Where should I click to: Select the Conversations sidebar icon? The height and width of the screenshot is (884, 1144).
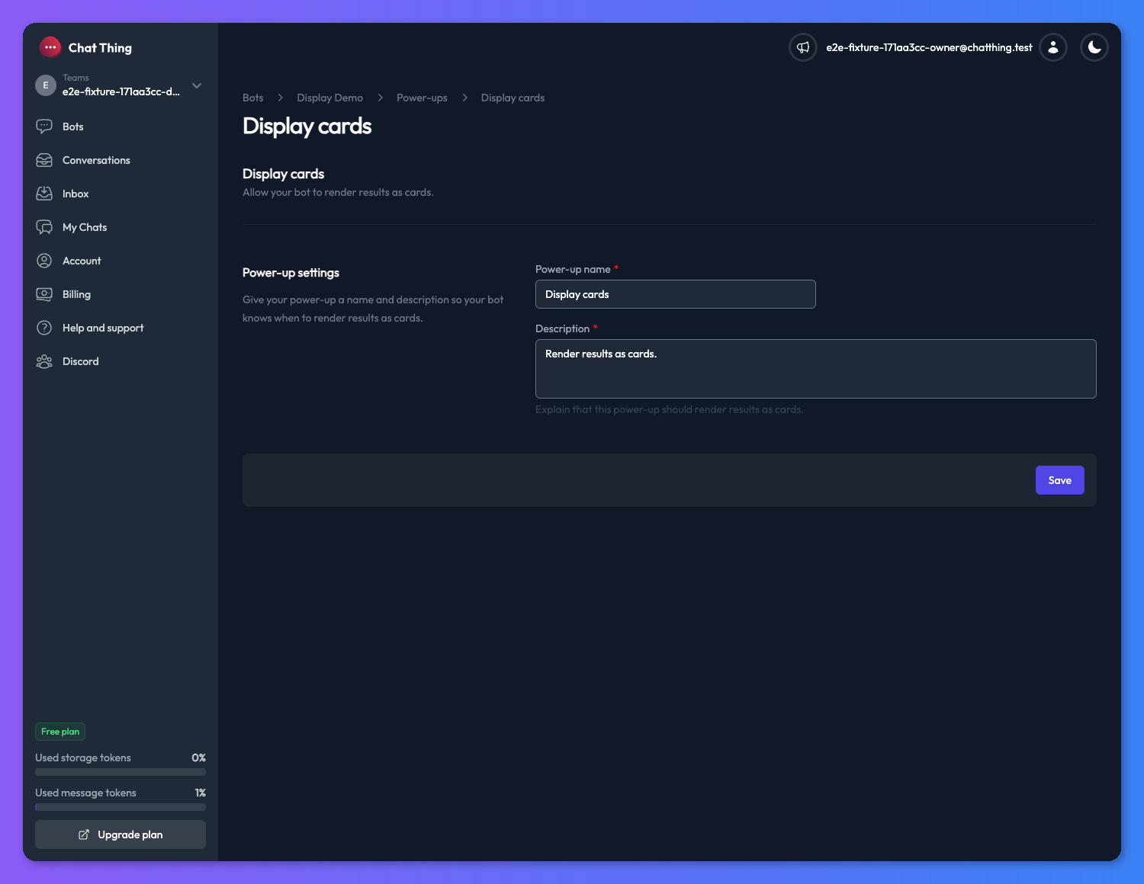coord(44,160)
